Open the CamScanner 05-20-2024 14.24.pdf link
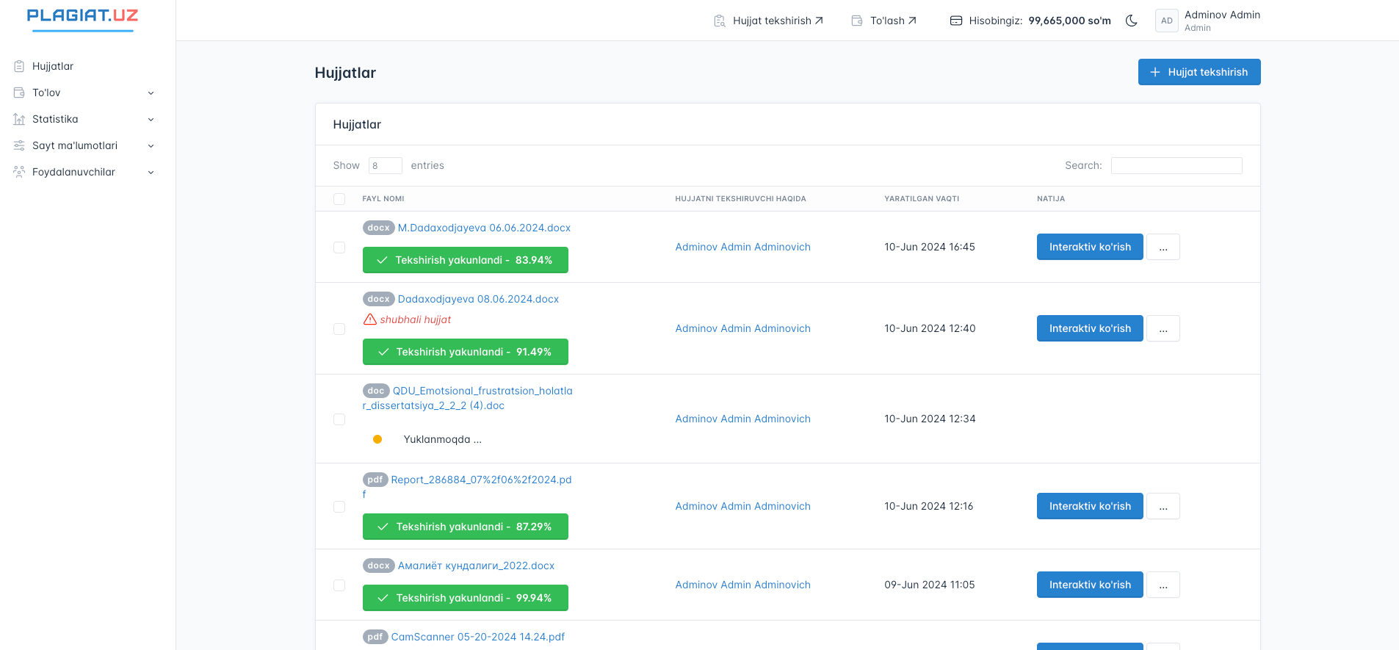Screen dimensions: 1399x650 (478, 637)
